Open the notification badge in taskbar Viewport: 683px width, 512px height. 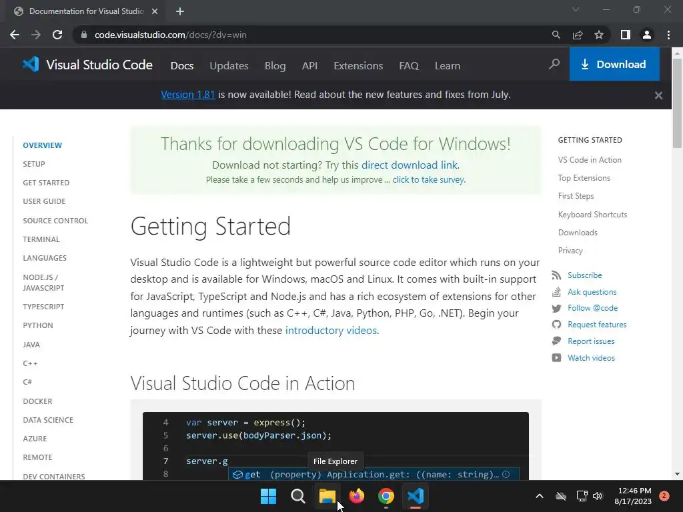coord(664,496)
